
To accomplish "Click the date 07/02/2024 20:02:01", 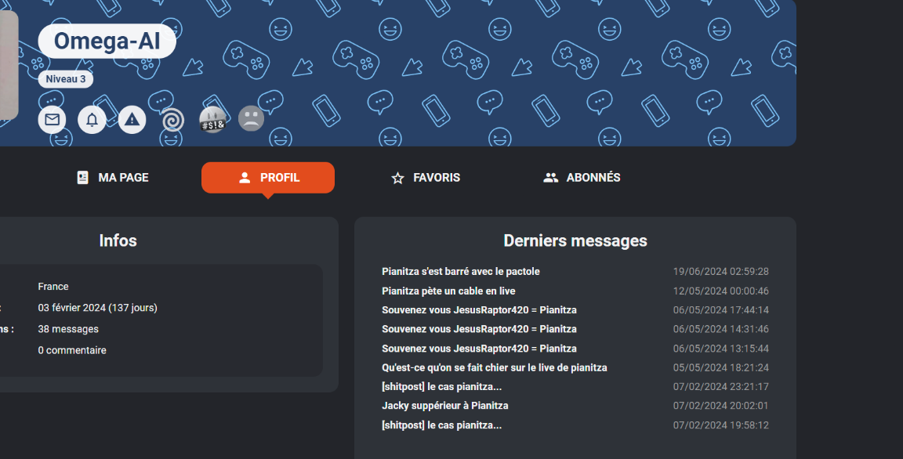I will (x=721, y=406).
